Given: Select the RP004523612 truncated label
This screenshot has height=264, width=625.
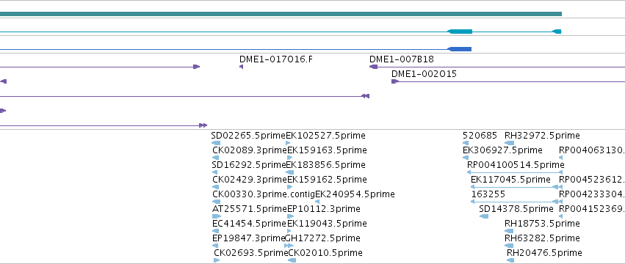Looking at the screenshot, I should pos(592,180).
